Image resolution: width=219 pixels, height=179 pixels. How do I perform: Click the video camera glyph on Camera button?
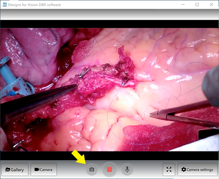point(37,170)
